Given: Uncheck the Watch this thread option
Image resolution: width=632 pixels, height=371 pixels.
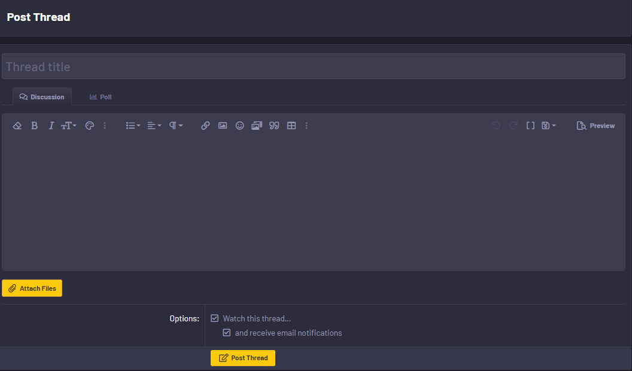Looking at the screenshot, I should (x=214, y=318).
